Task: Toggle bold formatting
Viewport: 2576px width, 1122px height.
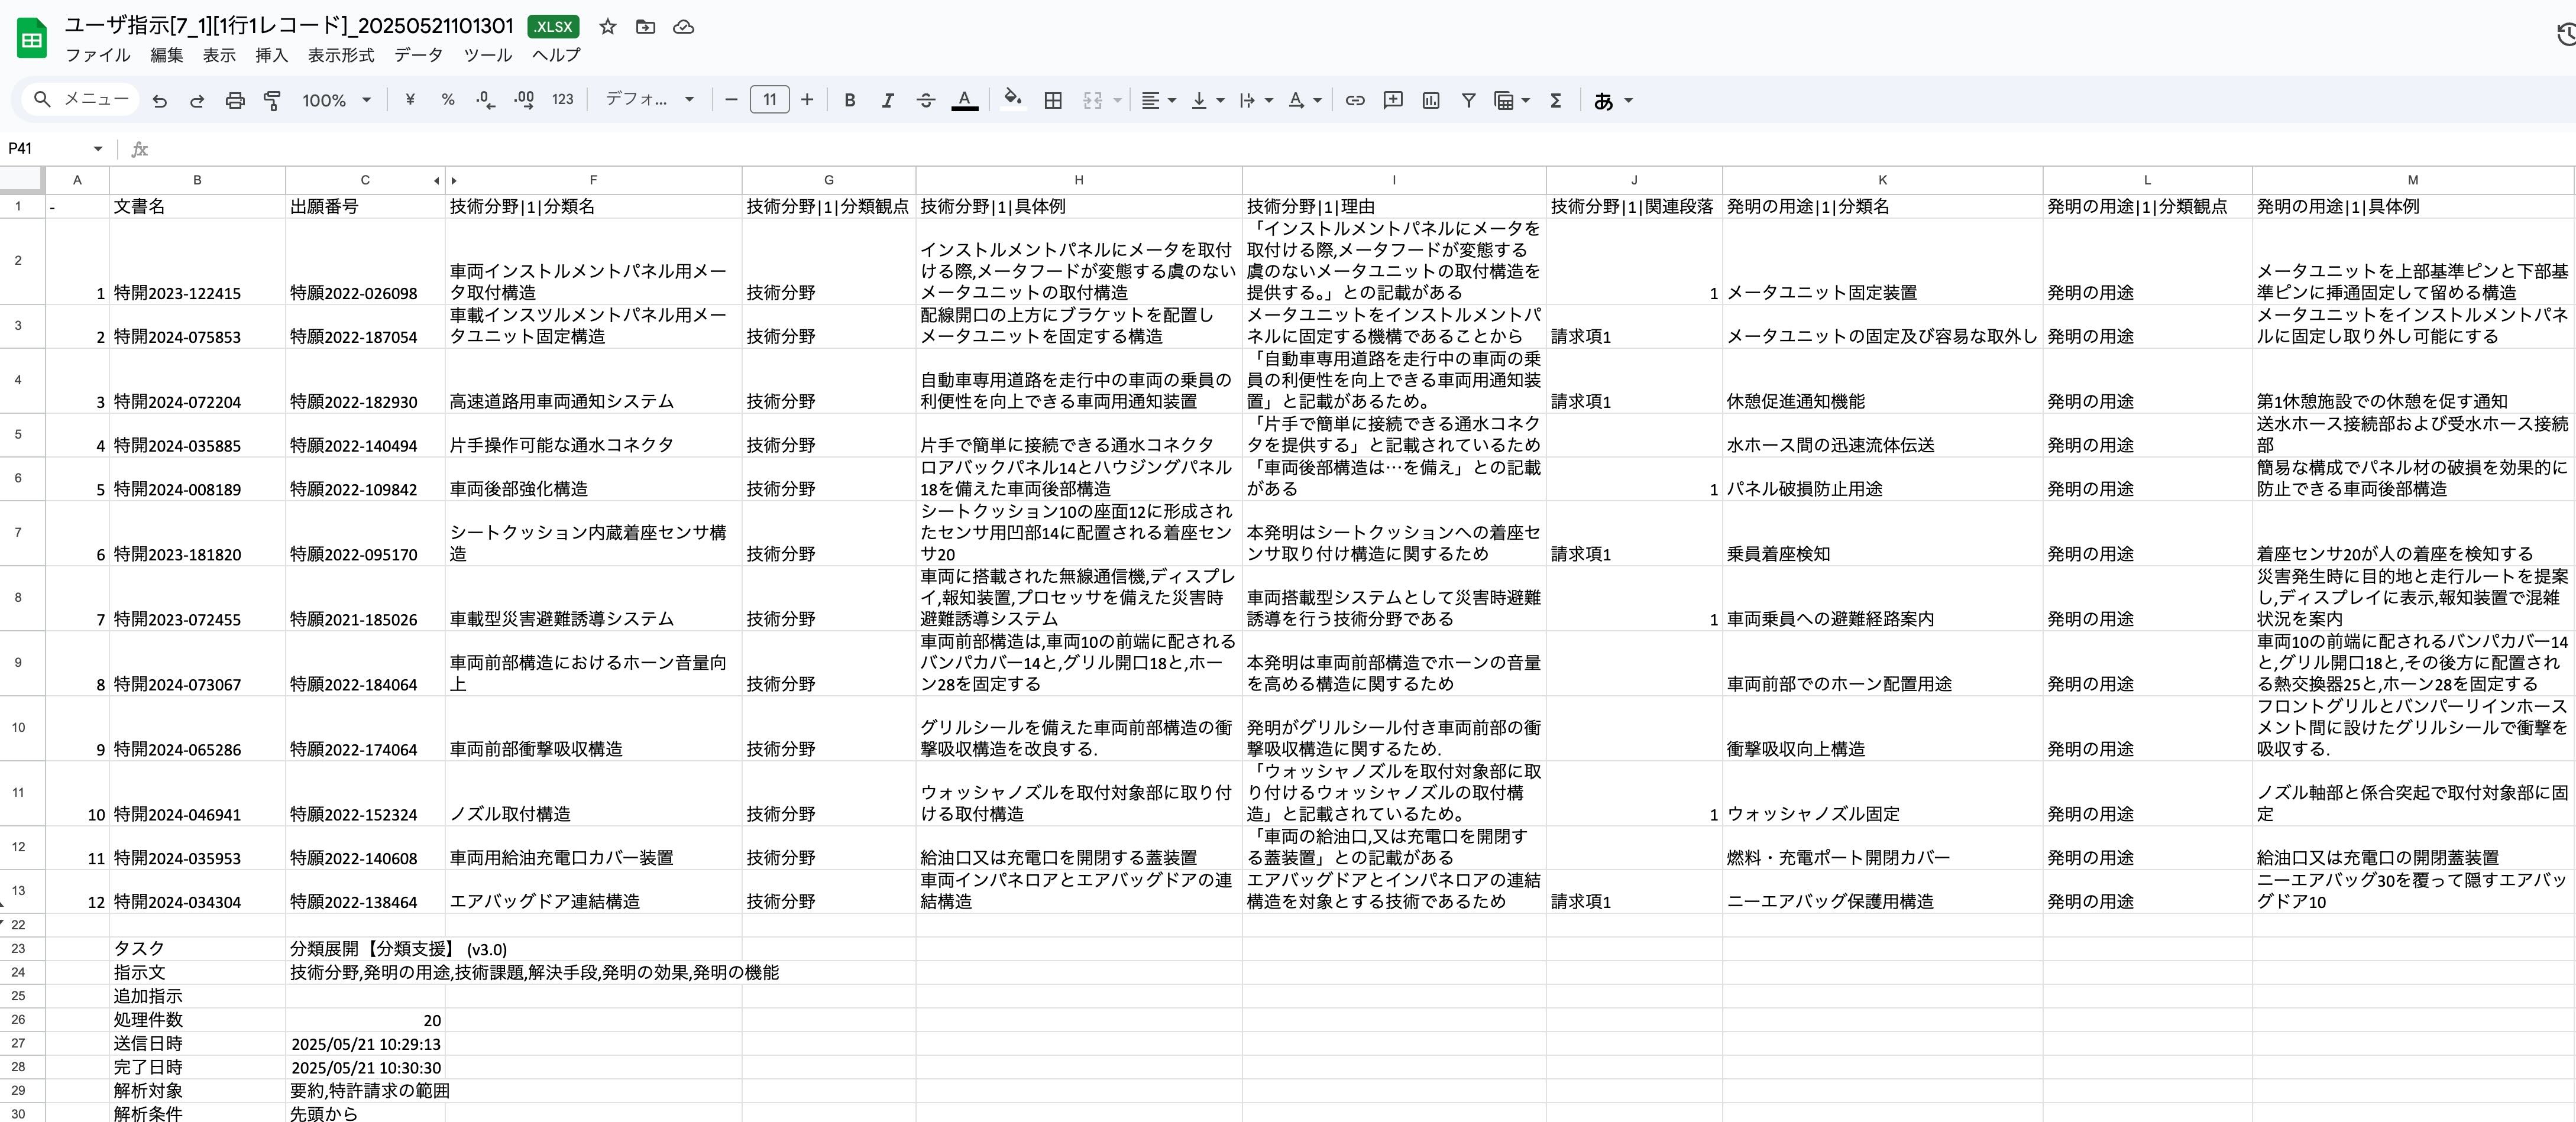Action: pos(849,100)
